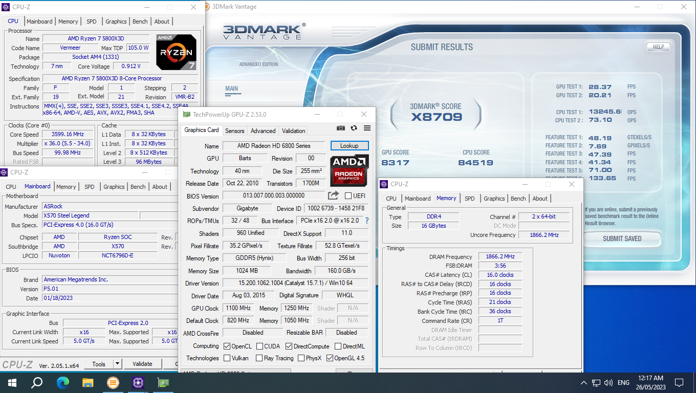The width and height of the screenshot is (696, 393).
Task: Open the SPD tab in the top CPU-Z window
Action: click(x=91, y=21)
